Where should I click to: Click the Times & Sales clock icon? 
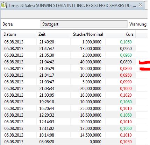point(3,5)
